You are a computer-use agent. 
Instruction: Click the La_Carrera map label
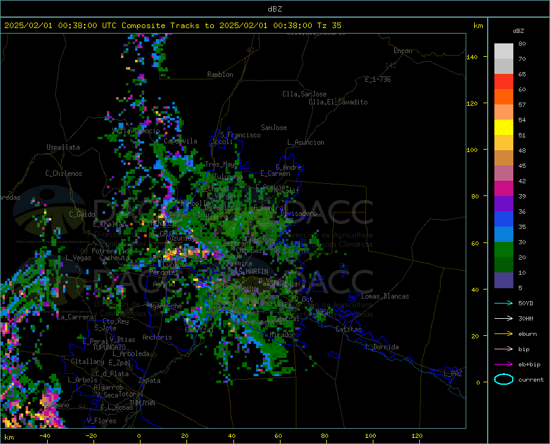(75, 317)
